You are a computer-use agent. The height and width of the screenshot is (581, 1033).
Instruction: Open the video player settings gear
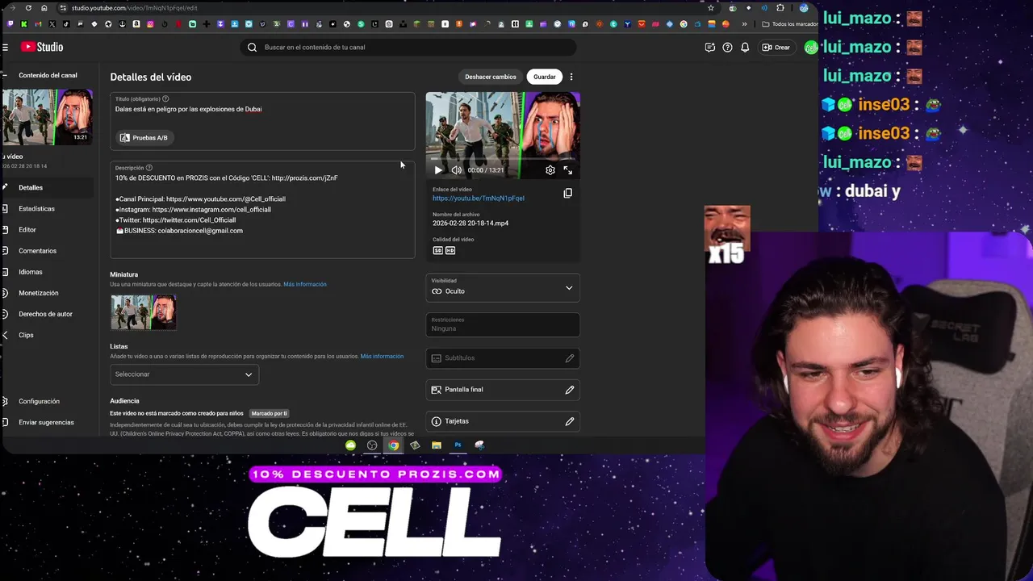click(550, 170)
